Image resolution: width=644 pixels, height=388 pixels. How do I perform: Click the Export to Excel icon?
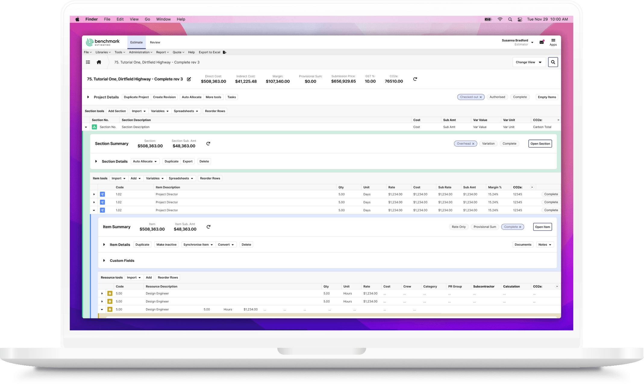point(225,52)
